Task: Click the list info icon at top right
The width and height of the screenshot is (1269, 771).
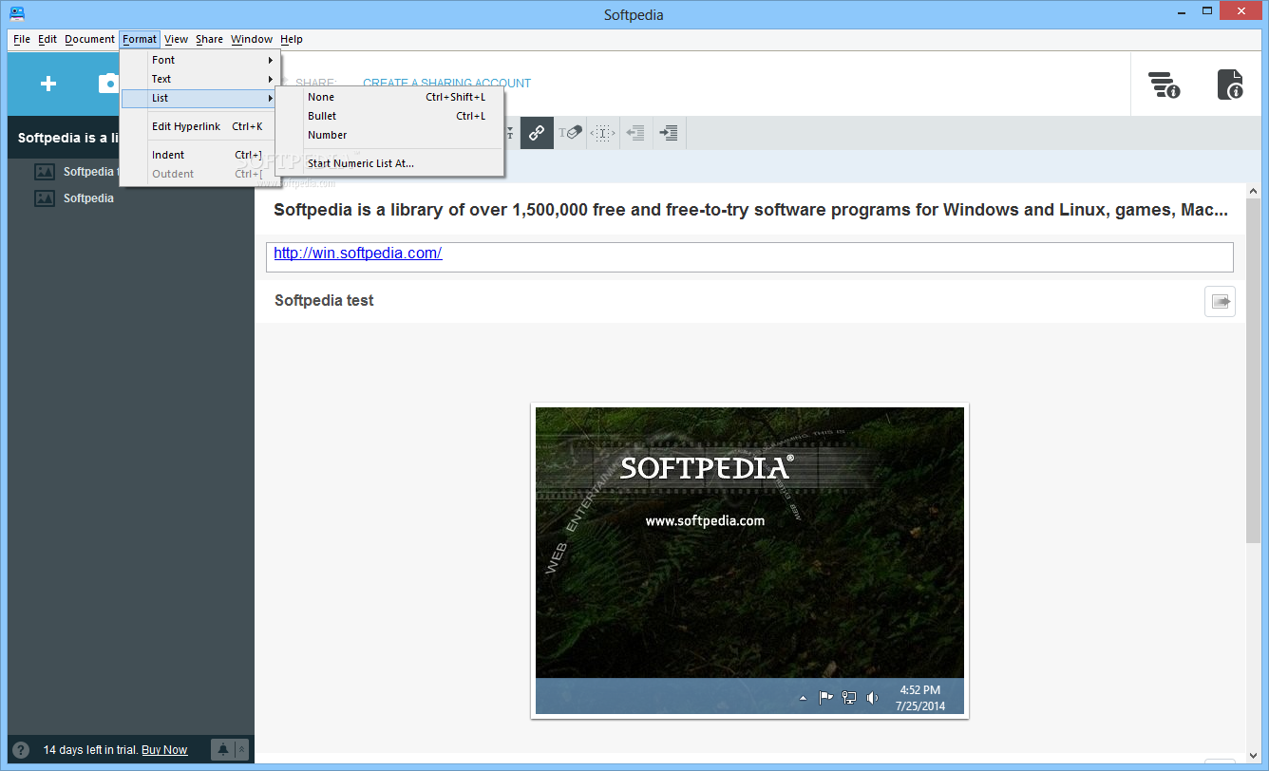Action: click(x=1164, y=85)
